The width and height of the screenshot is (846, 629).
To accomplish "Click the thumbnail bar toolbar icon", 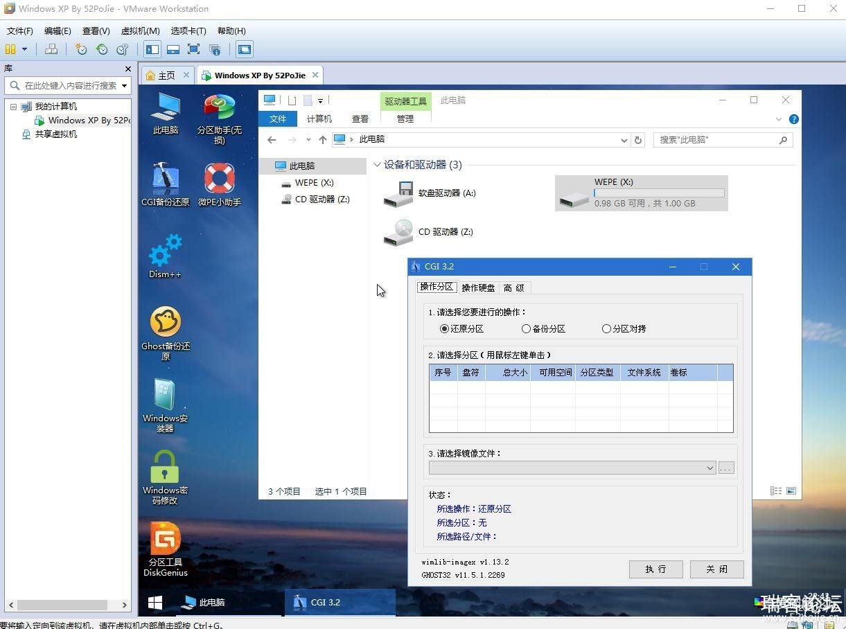I will point(173,49).
